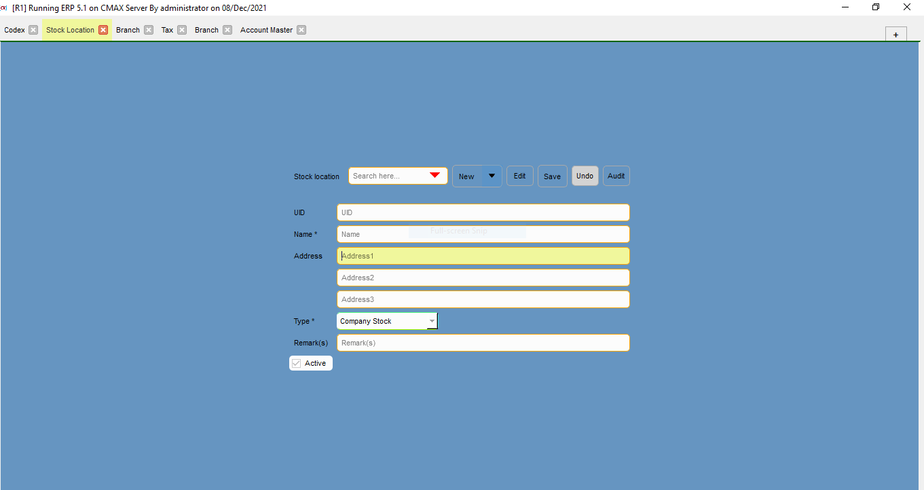Click the Save button
The height and width of the screenshot is (490, 924).
(552, 176)
